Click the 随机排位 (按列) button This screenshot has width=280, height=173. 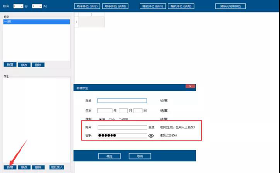coord(181,6)
